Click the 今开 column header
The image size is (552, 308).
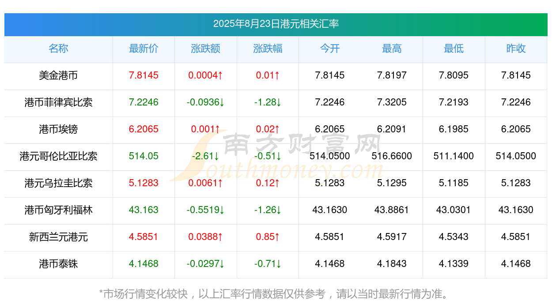(x=330, y=49)
